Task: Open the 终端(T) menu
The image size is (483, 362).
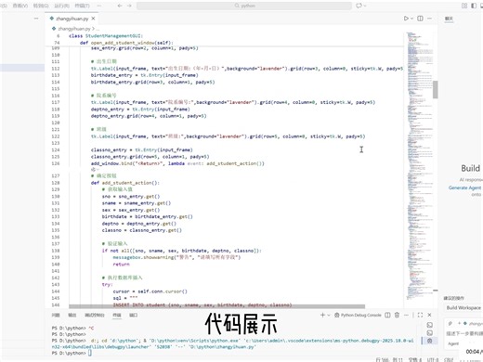Action: [x=82, y=6]
